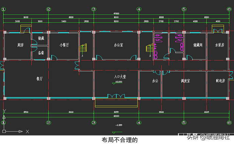Viewport: 234px width, 144px height.
Task: Click grid bubble 5 at the bottom
Action: (184, 122)
